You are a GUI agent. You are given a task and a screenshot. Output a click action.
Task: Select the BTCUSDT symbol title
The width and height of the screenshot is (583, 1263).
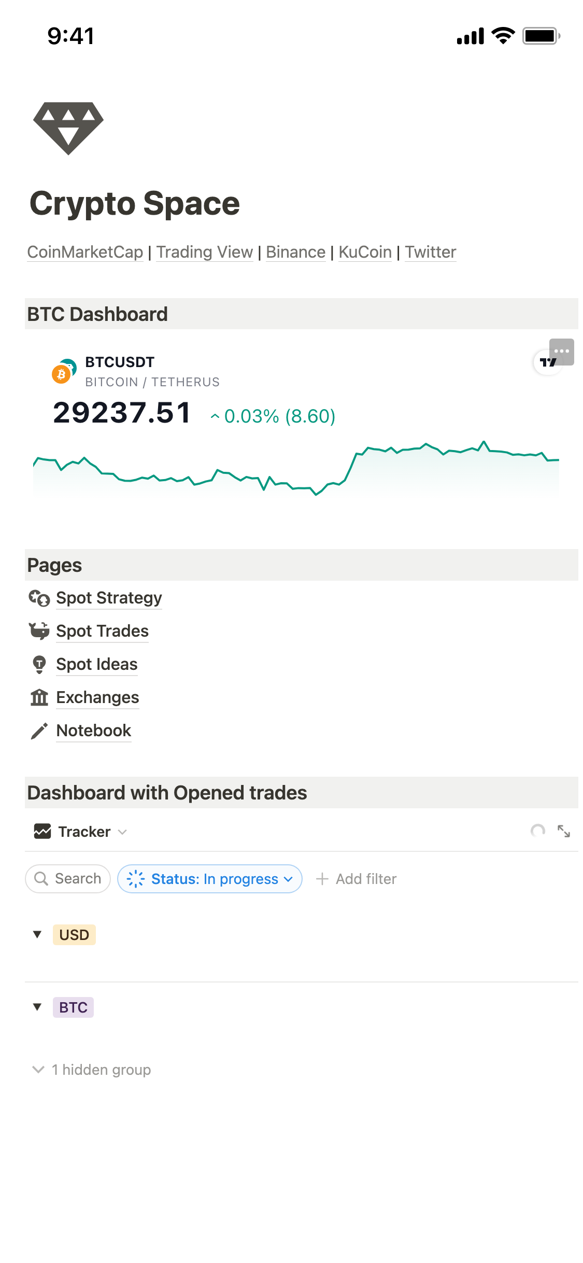[120, 362]
